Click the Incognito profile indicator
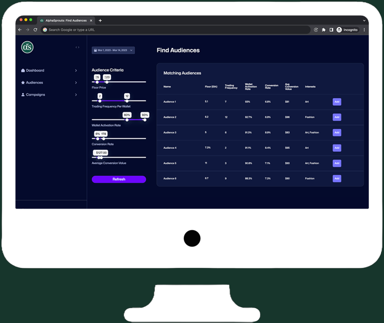The image size is (384, 323). pos(347,30)
